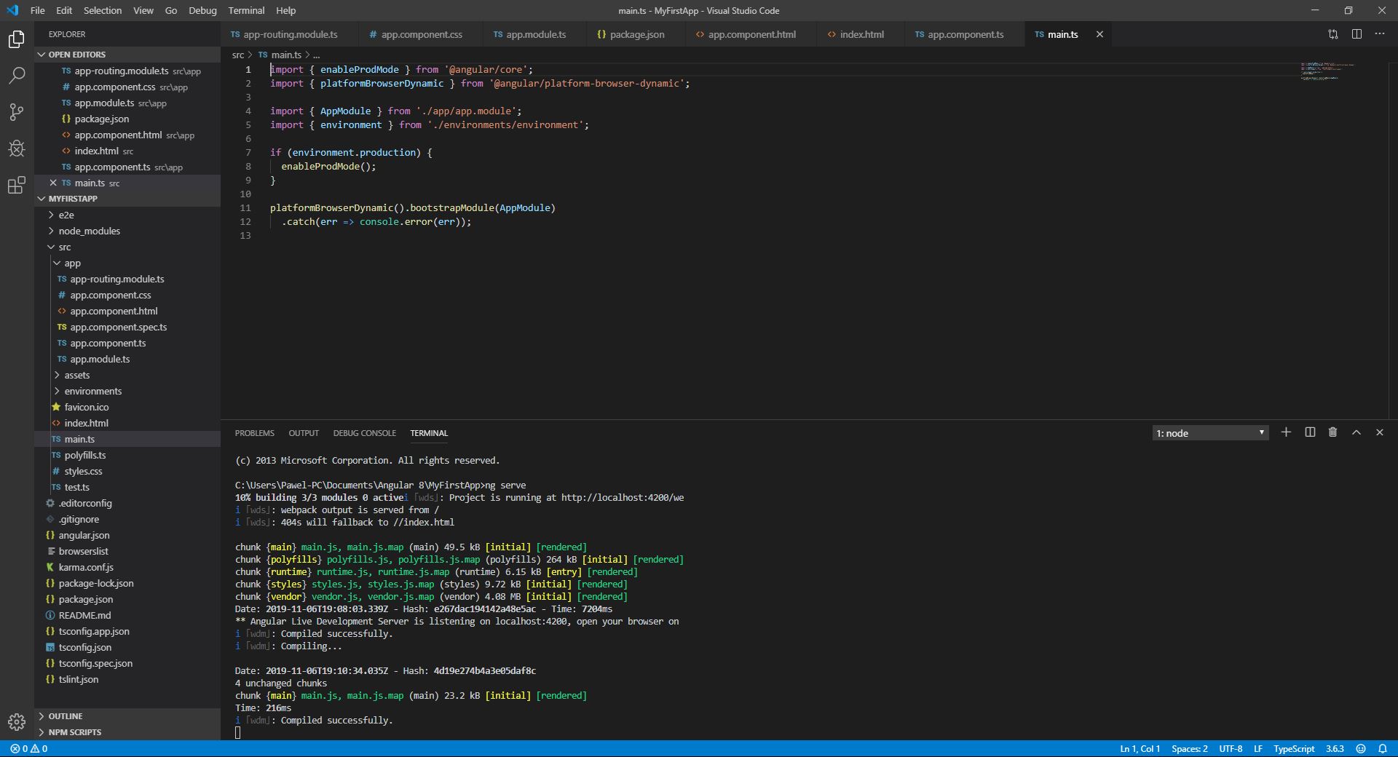
Task: Change indentation via 'Spaces: 2'
Action: [1190, 748]
